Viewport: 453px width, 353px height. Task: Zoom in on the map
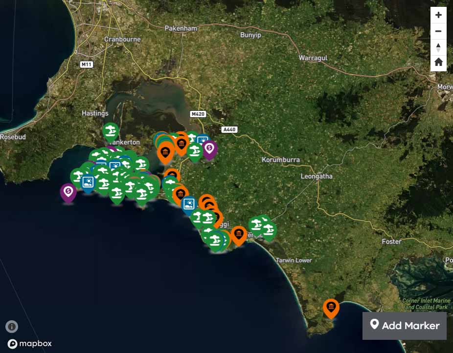coord(438,15)
